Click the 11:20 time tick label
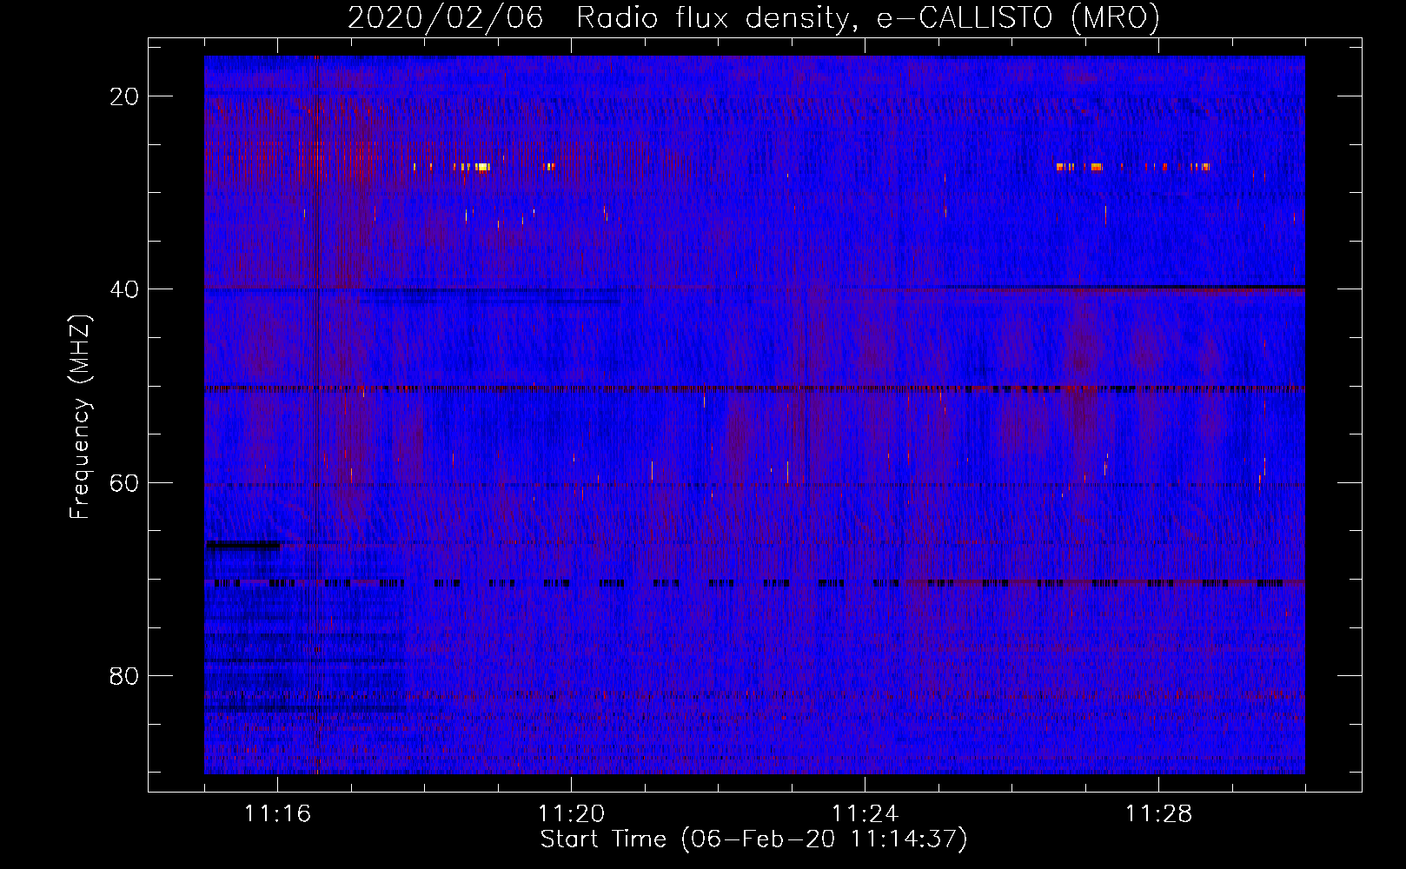The width and height of the screenshot is (1406, 869). point(572,813)
